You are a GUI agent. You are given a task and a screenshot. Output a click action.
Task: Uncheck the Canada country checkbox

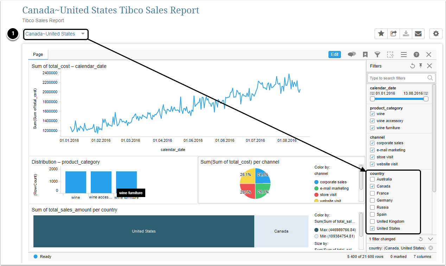click(x=372, y=186)
